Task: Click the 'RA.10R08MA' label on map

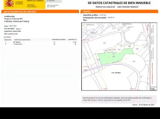Action: click(116, 73)
